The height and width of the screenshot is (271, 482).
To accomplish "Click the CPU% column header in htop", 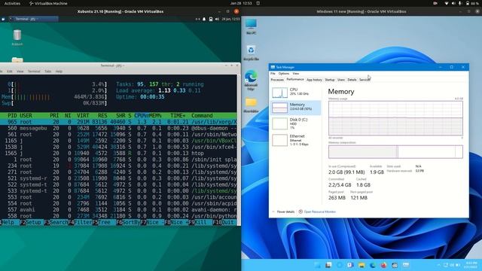I will pos(141,115).
